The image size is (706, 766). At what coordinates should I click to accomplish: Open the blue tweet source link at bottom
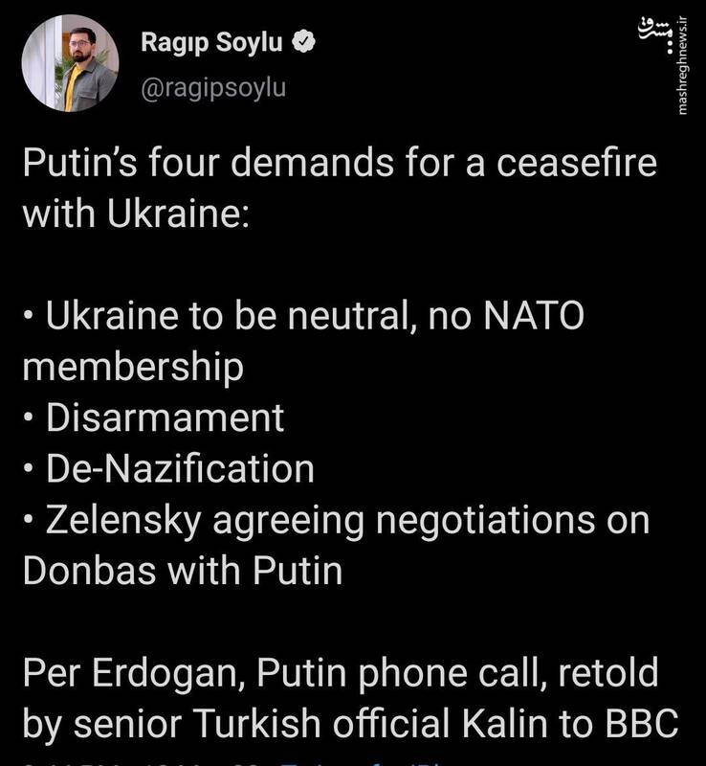(x=361, y=762)
